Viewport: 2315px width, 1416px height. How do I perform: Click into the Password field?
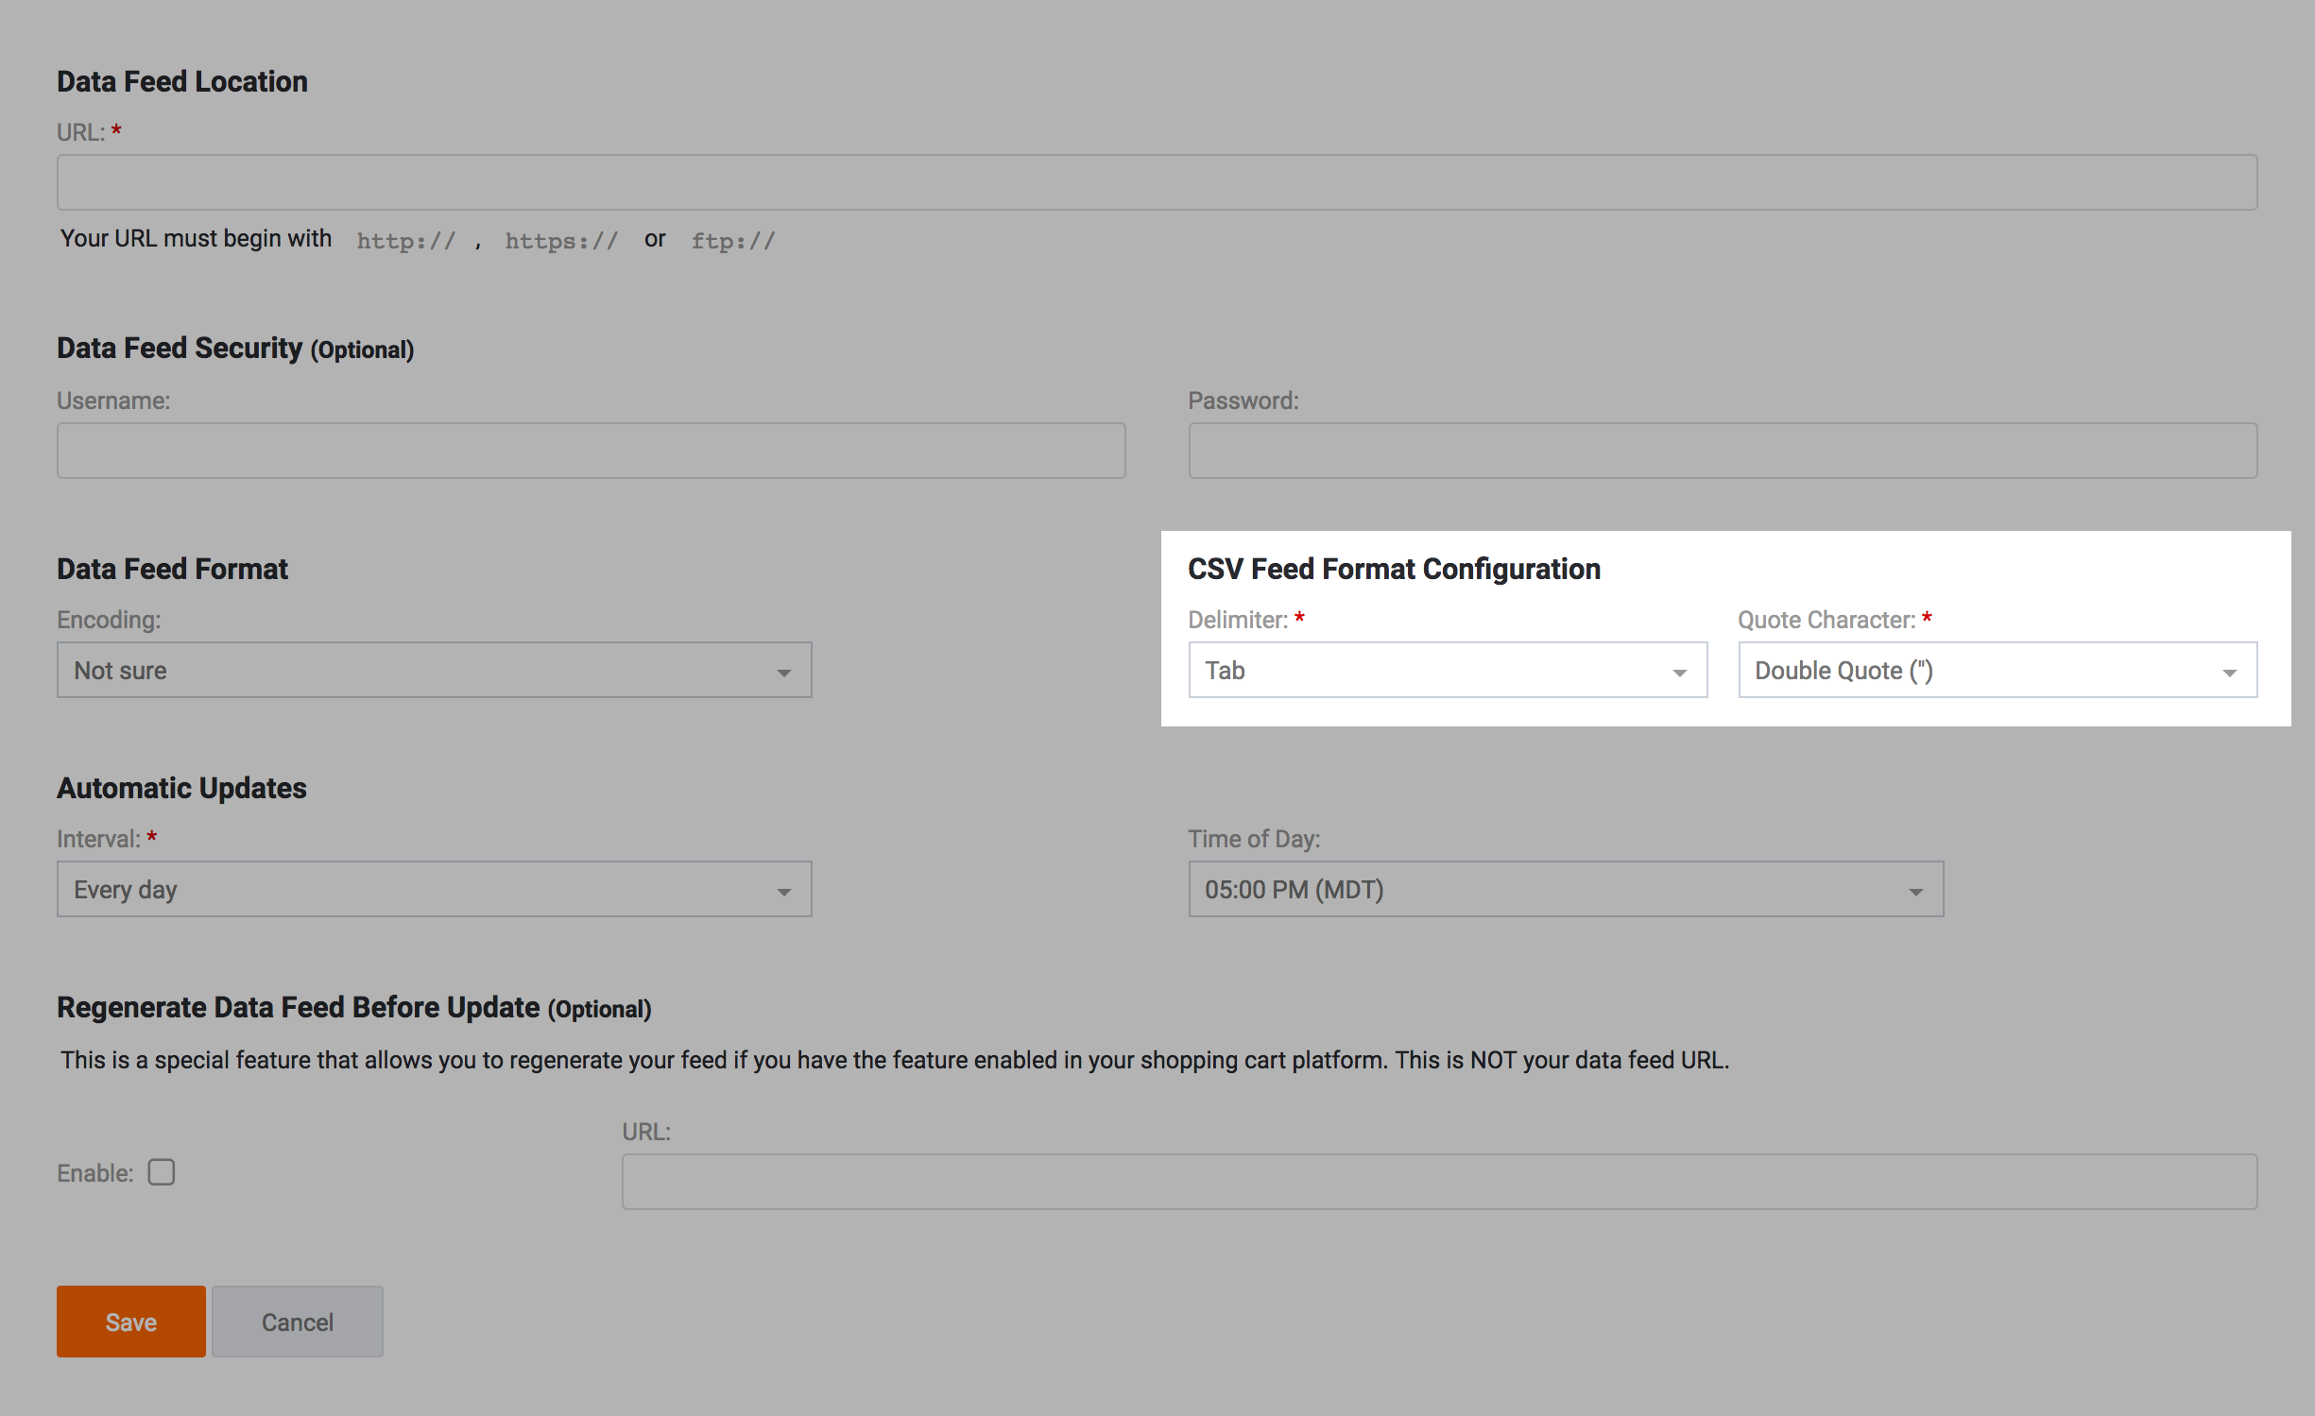[1722, 451]
